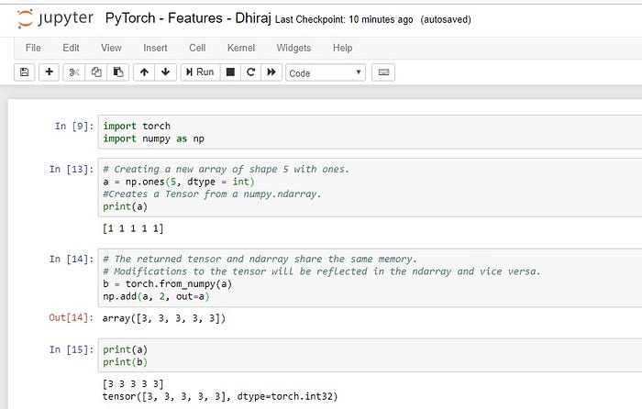Click the In [9] prompt label

click(74, 127)
